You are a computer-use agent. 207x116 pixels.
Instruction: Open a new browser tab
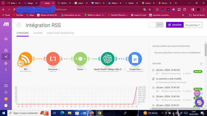pyautogui.click(x=176, y=3)
